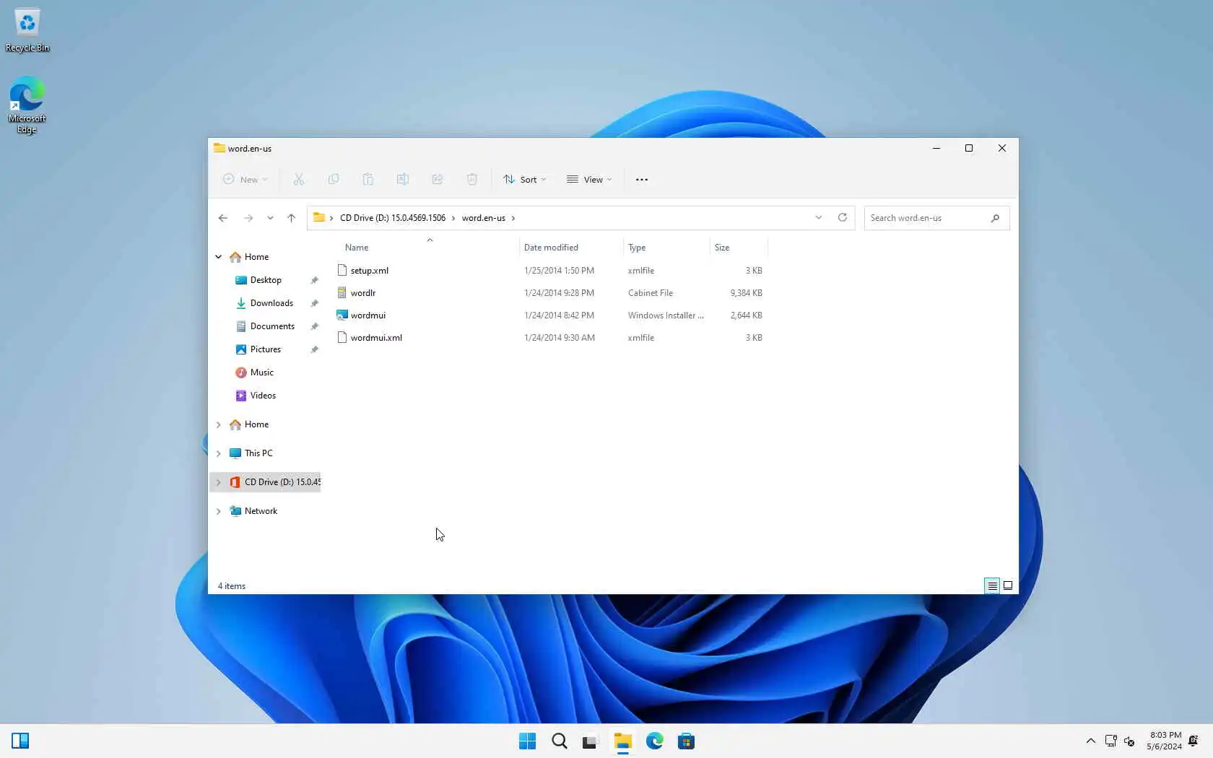Click the Share icon in toolbar
The height and width of the screenshot is (758, 1213).
438,179
